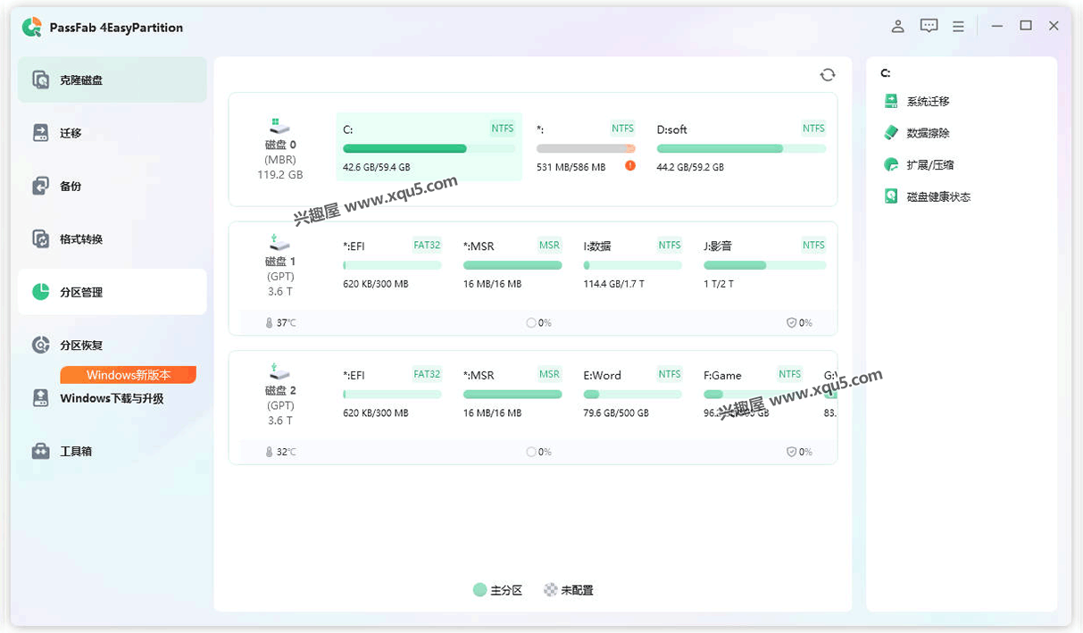Click the feedback message bubble icon
Viewport: 1083px width, 633px height.
tap(929, 26)
